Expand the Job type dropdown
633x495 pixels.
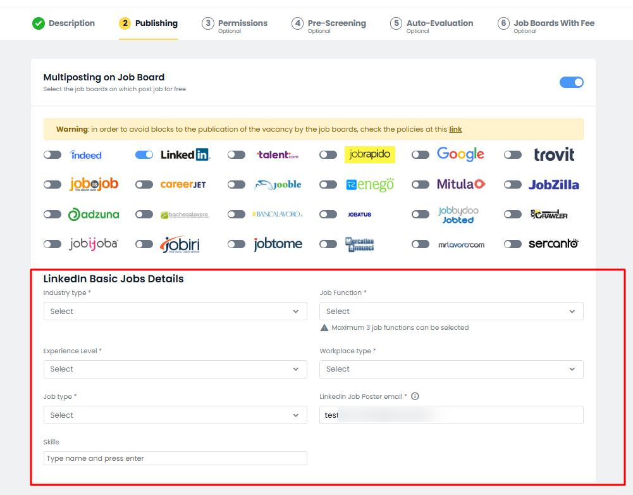pyautogui.click(x=175, y=415)
